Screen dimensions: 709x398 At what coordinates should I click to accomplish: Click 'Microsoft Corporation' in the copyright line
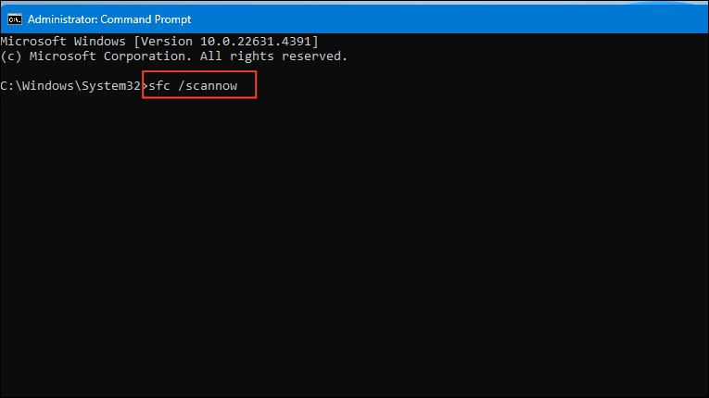point(108,56)
